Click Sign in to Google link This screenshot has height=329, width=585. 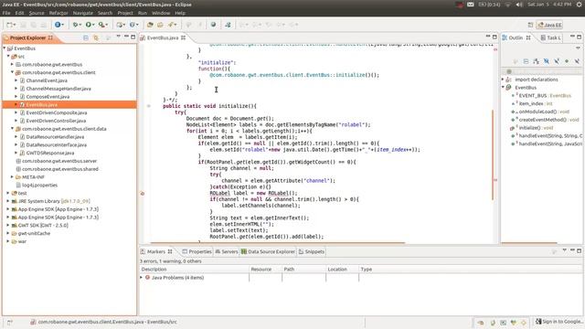pyautogui.click(x=558, y=322)
